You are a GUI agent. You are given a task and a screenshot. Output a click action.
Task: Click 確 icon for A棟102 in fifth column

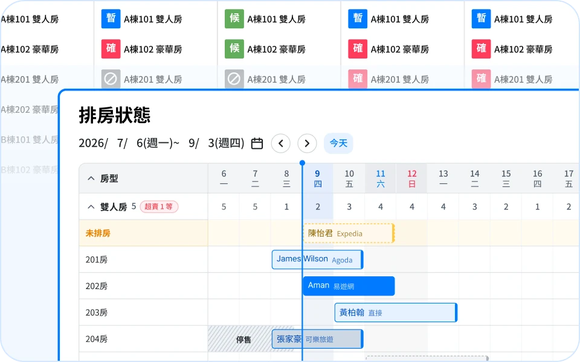pyautogui.click(x=482, y=49)
